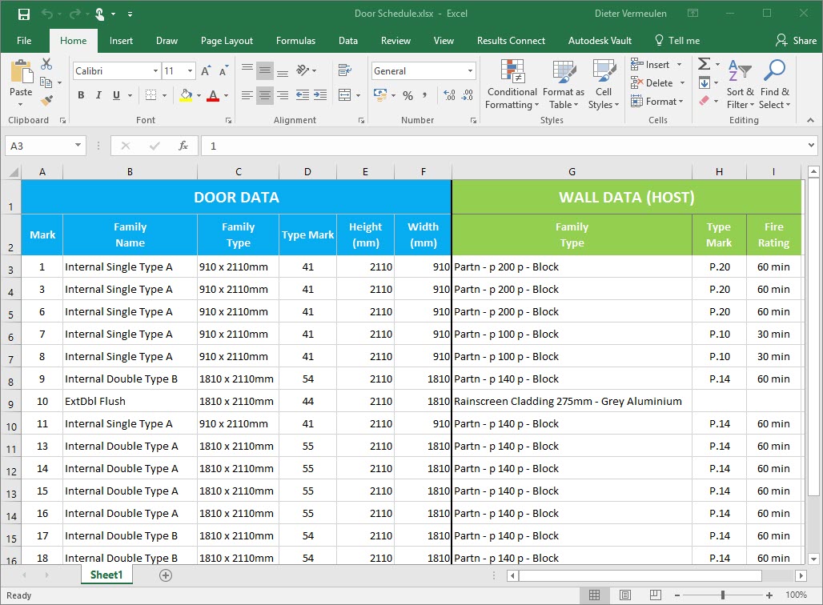Select the Italic formatting icon

(98, 94)
